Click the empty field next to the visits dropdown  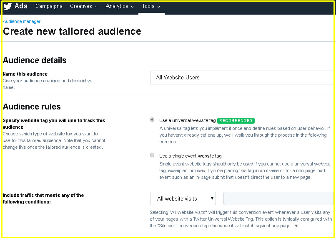278,198
